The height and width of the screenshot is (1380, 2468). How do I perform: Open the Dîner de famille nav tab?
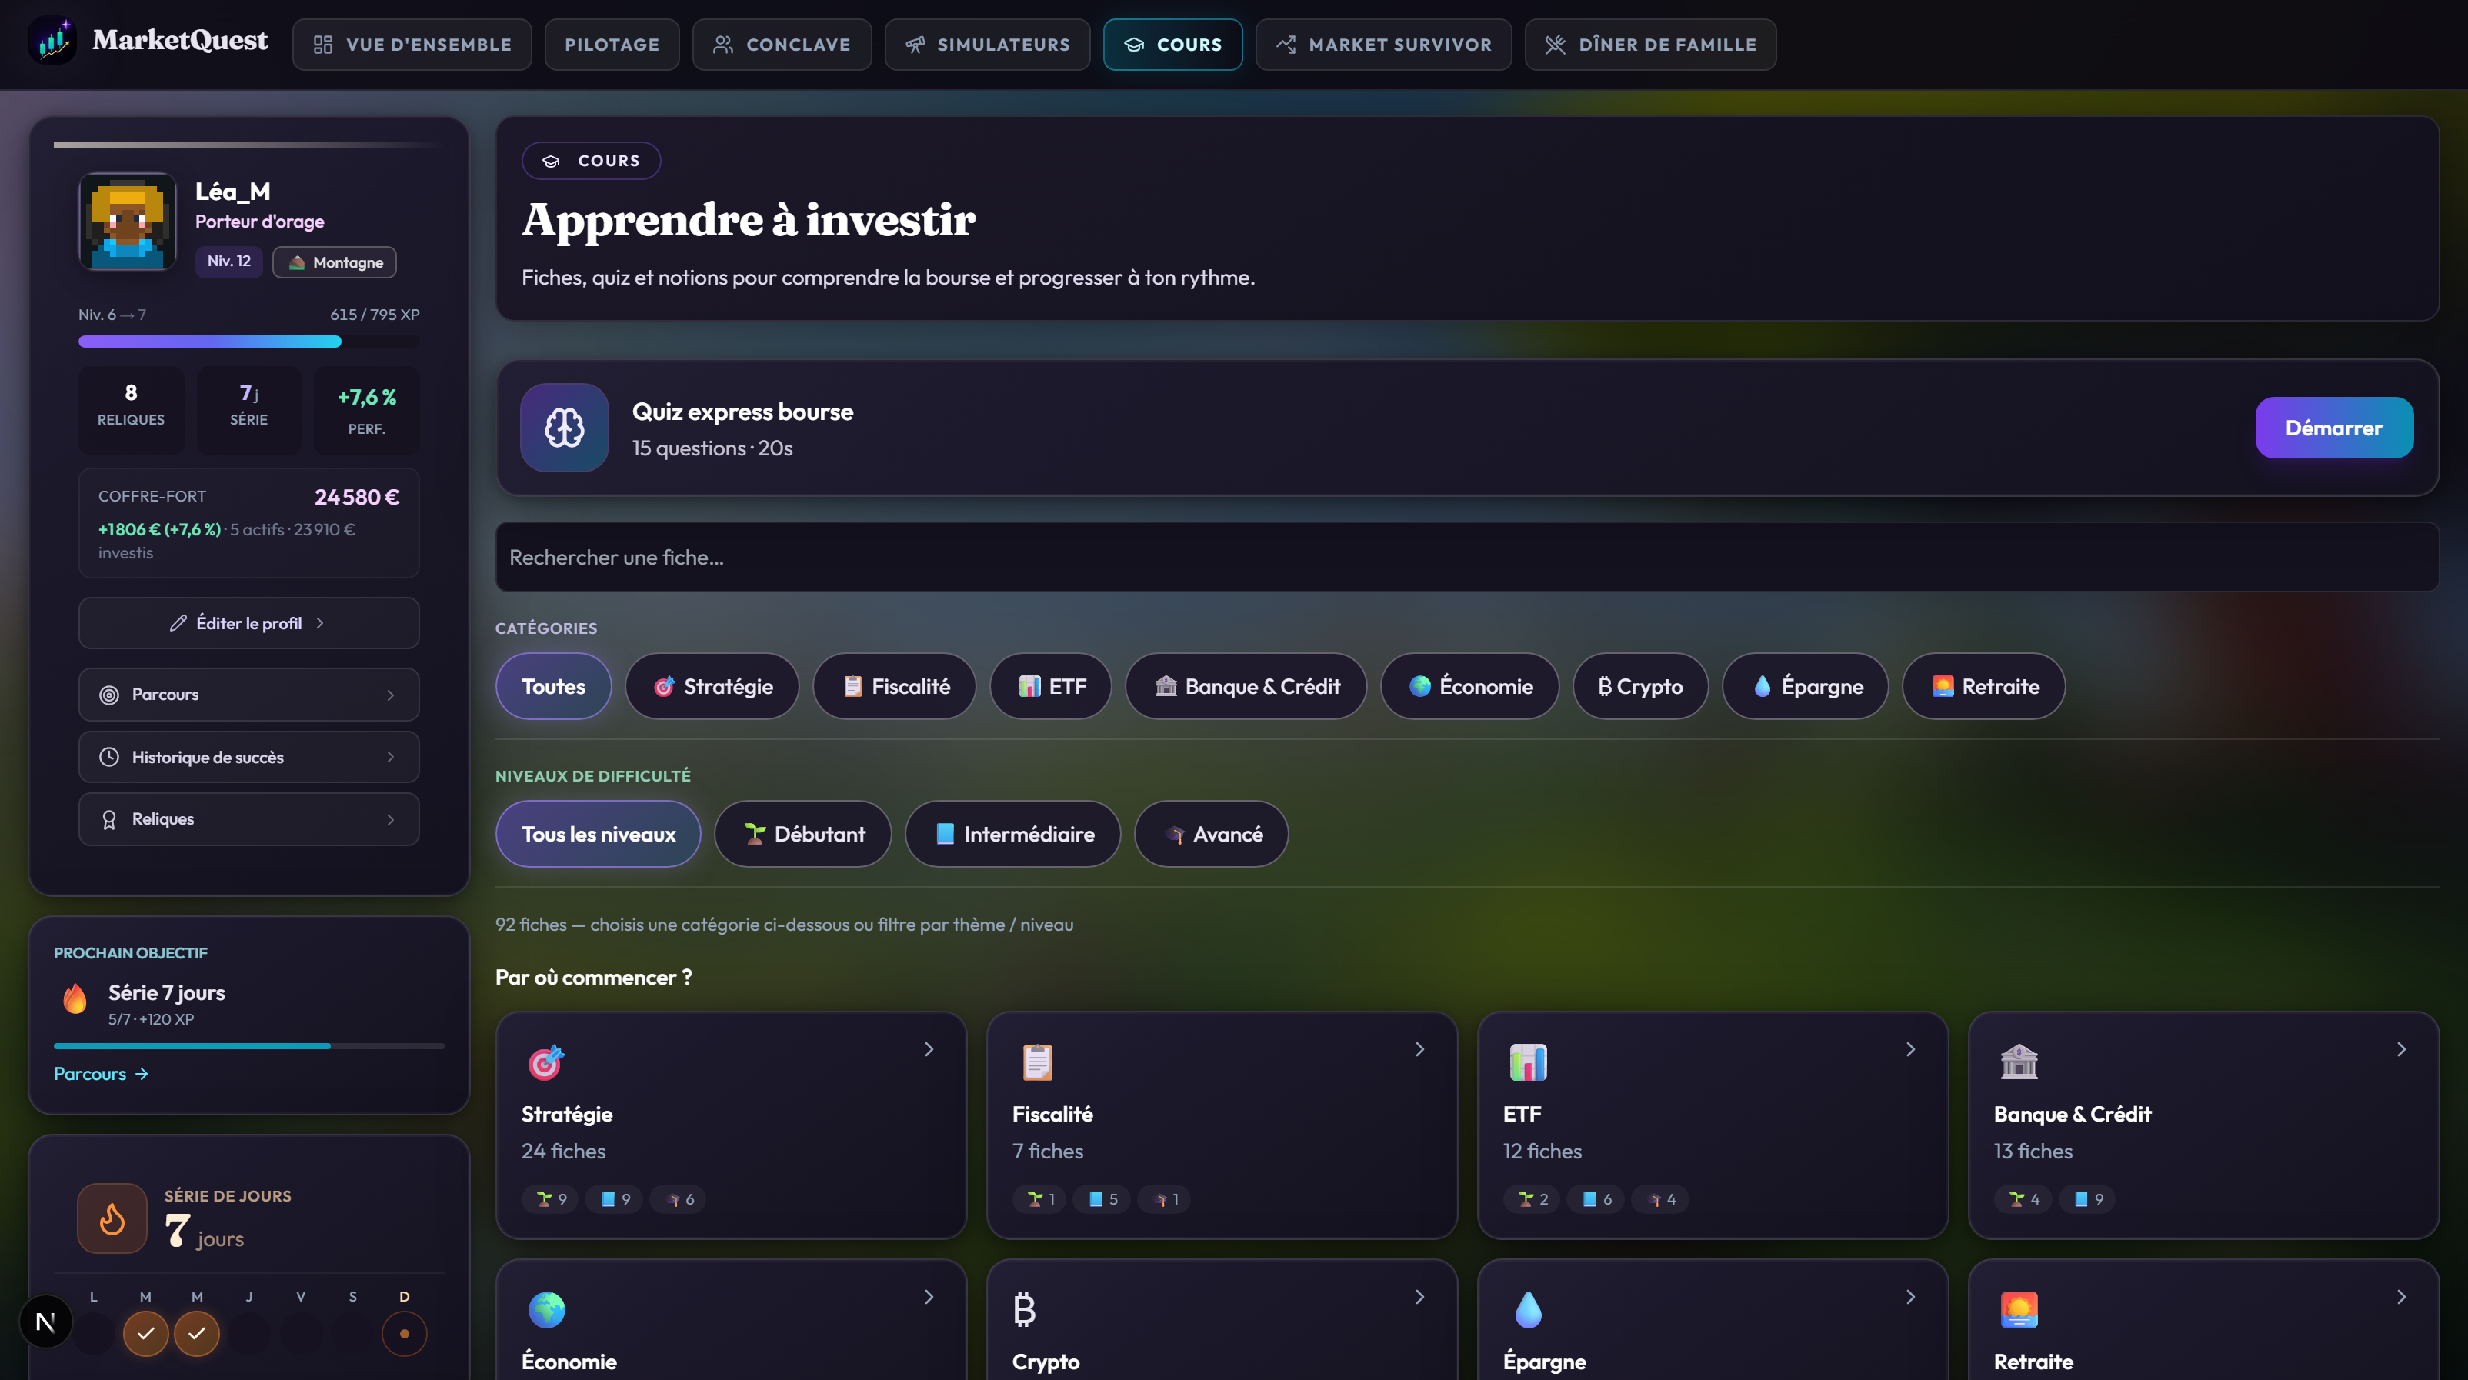[x=1651, y=44]
